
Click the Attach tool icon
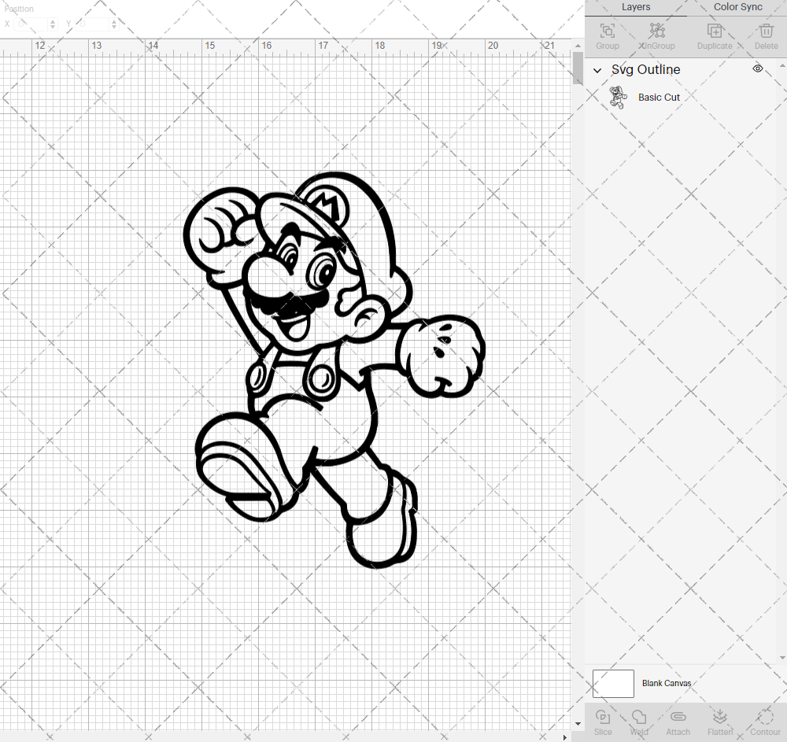tap(678, 716)
